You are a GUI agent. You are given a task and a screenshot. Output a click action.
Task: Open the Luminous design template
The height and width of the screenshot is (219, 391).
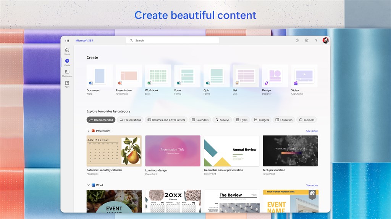(173, 151)
